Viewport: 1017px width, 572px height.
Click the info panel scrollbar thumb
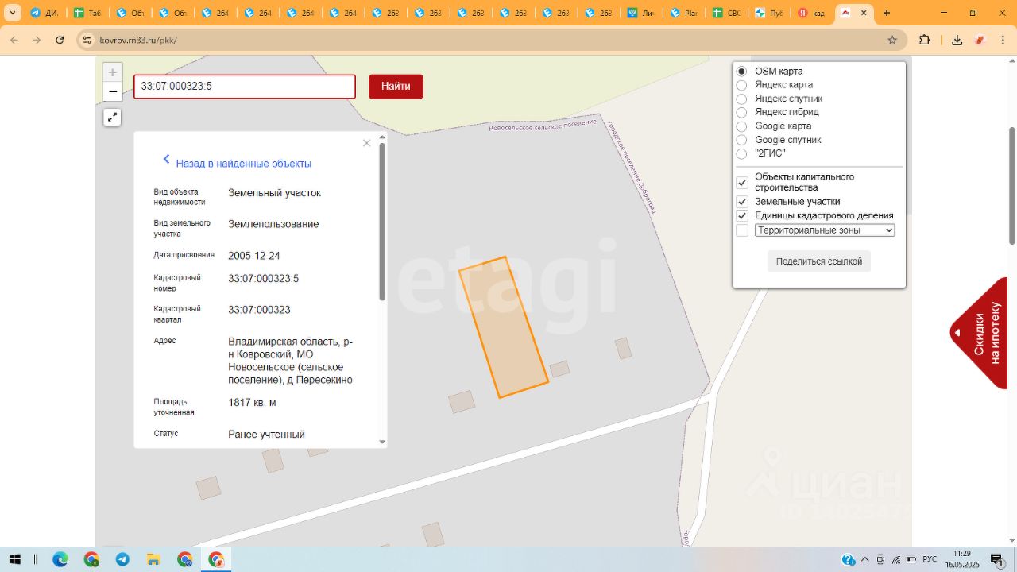(382, 221)
